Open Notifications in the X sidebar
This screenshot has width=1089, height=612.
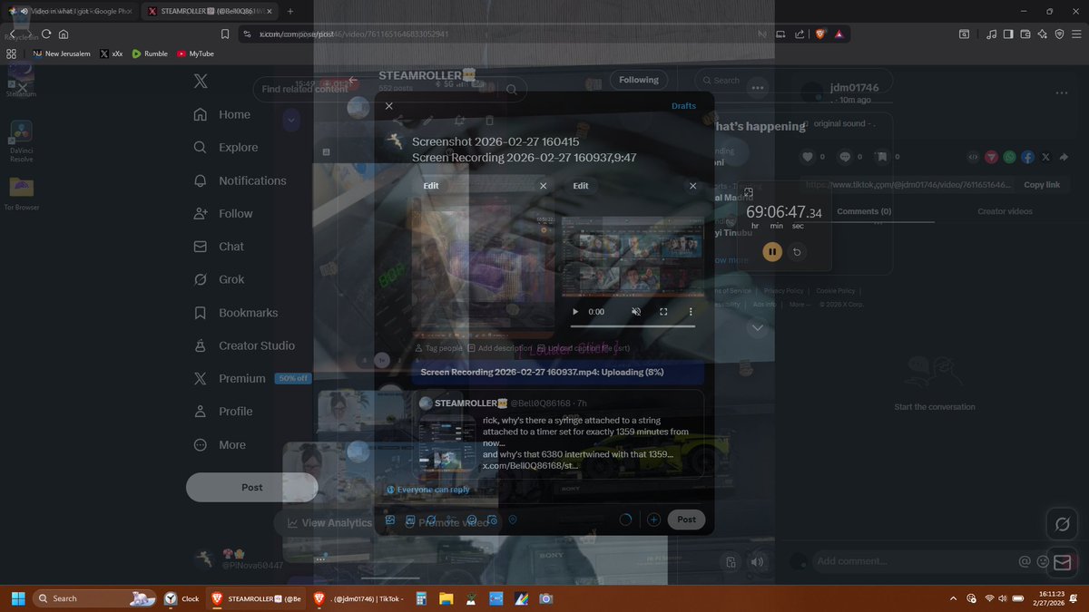point(240,180)
